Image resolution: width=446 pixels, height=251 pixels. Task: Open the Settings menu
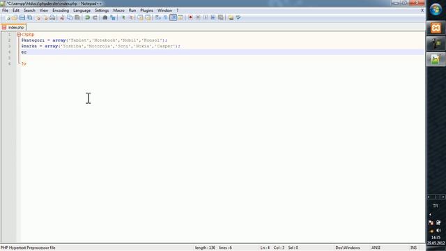[102, 10]
